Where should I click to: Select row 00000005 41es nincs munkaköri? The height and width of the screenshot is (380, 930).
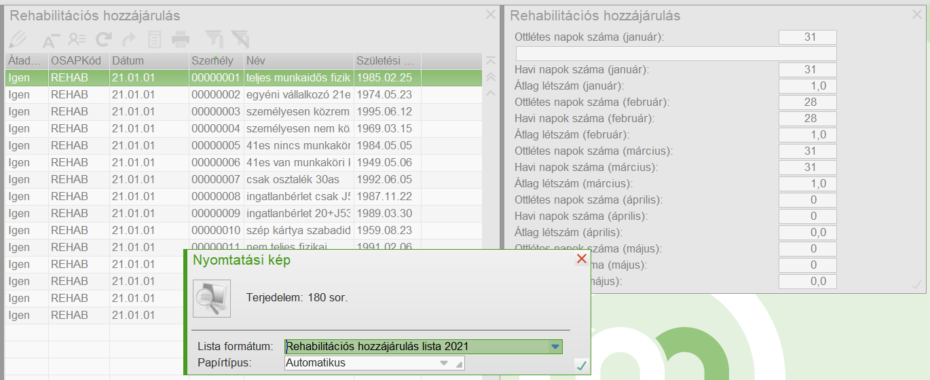click(244, 145)
